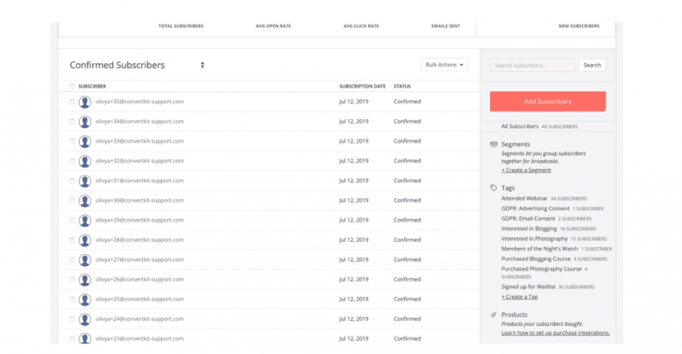This screenshot has width=682, height=354.
Task: Click the avatar icon for olivya+32 subscriber
Action: tap(85, 161)
